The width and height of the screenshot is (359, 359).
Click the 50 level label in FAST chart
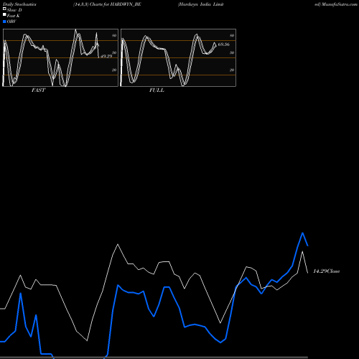point(114,52)
